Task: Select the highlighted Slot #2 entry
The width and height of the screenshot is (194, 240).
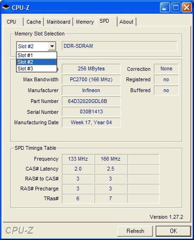Action: pyautogui.click(x=36, y=62)
